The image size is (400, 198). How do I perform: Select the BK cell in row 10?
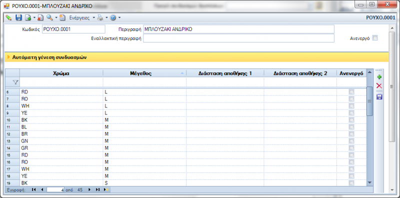pyautogui.click(x=61, y=119)
